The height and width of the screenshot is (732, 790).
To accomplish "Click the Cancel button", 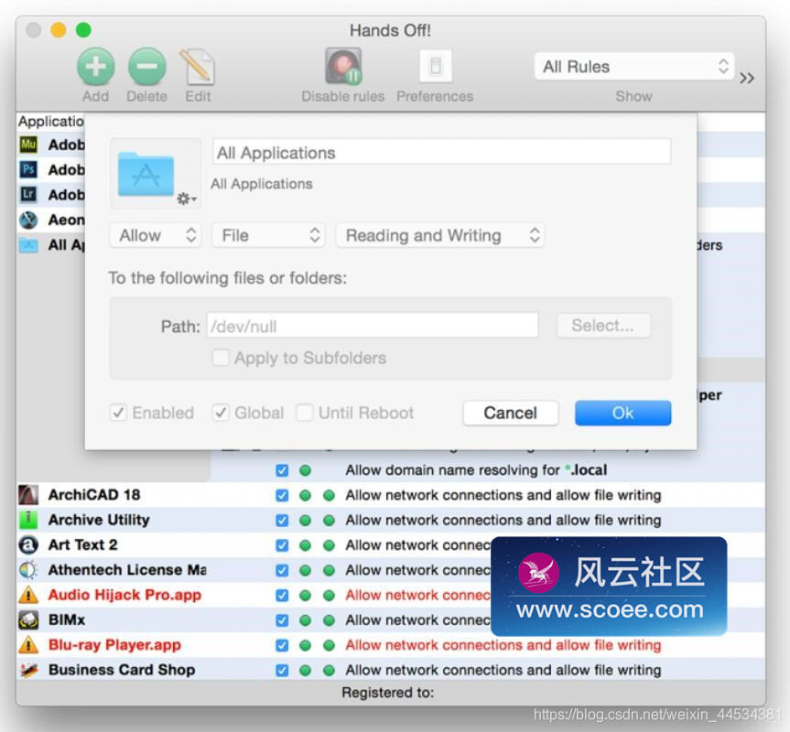I will point(511,413).
